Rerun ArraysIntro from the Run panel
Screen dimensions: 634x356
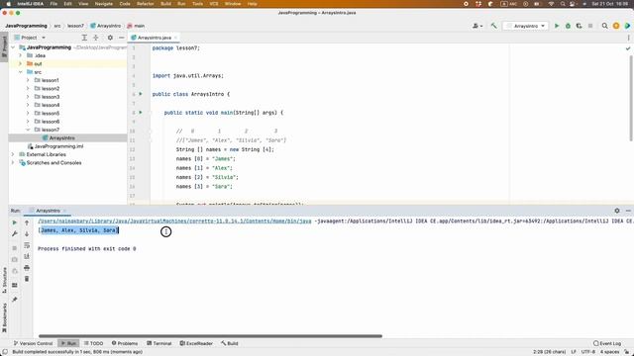15,222
